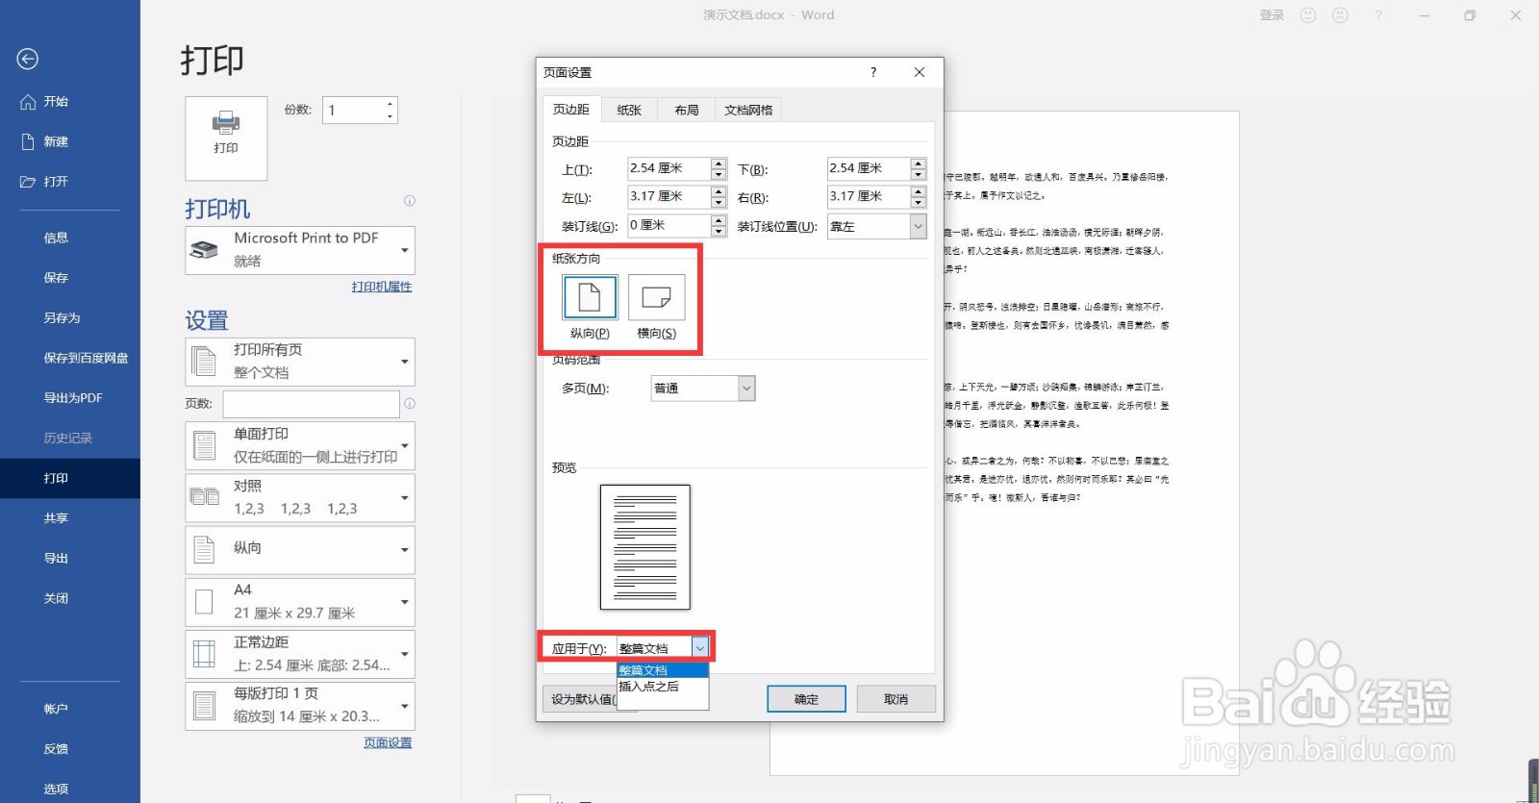Click the 设为默认值 button
The height and width of the screenshot is (803, 1539).
pyautogui.click(x=582, y=699)
